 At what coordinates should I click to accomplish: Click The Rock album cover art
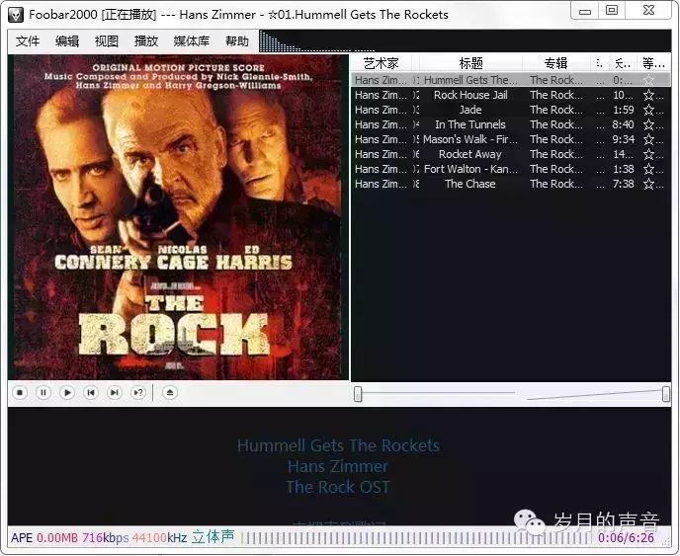click(178, 217)
